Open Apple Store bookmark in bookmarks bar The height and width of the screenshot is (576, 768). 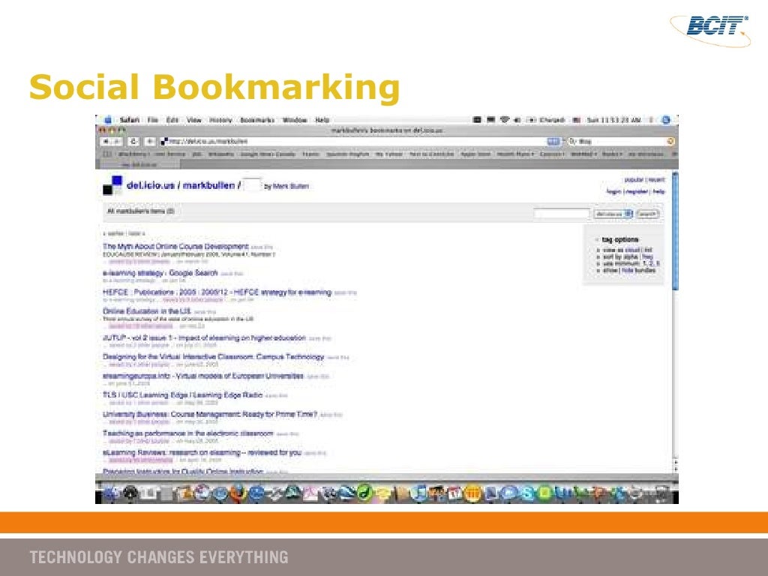[x=475, y=154]
